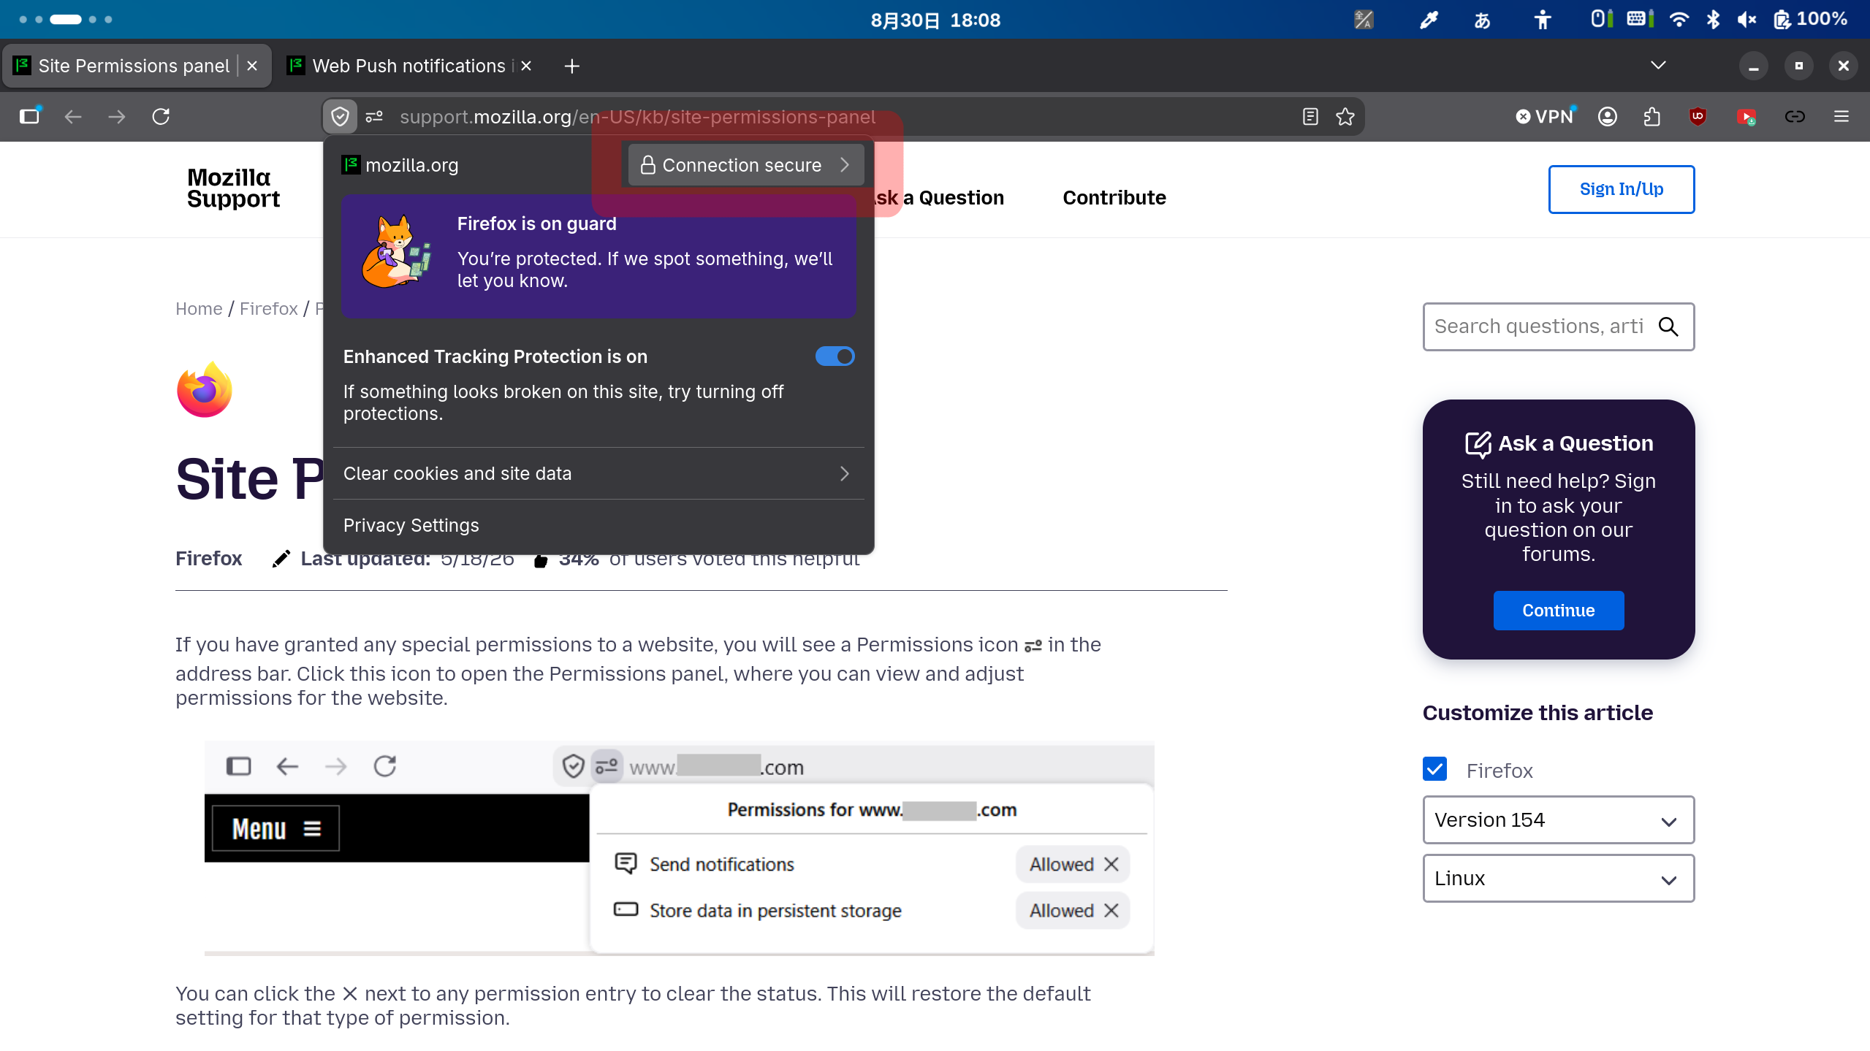Toggle Reader View icon

point(1310,116)
